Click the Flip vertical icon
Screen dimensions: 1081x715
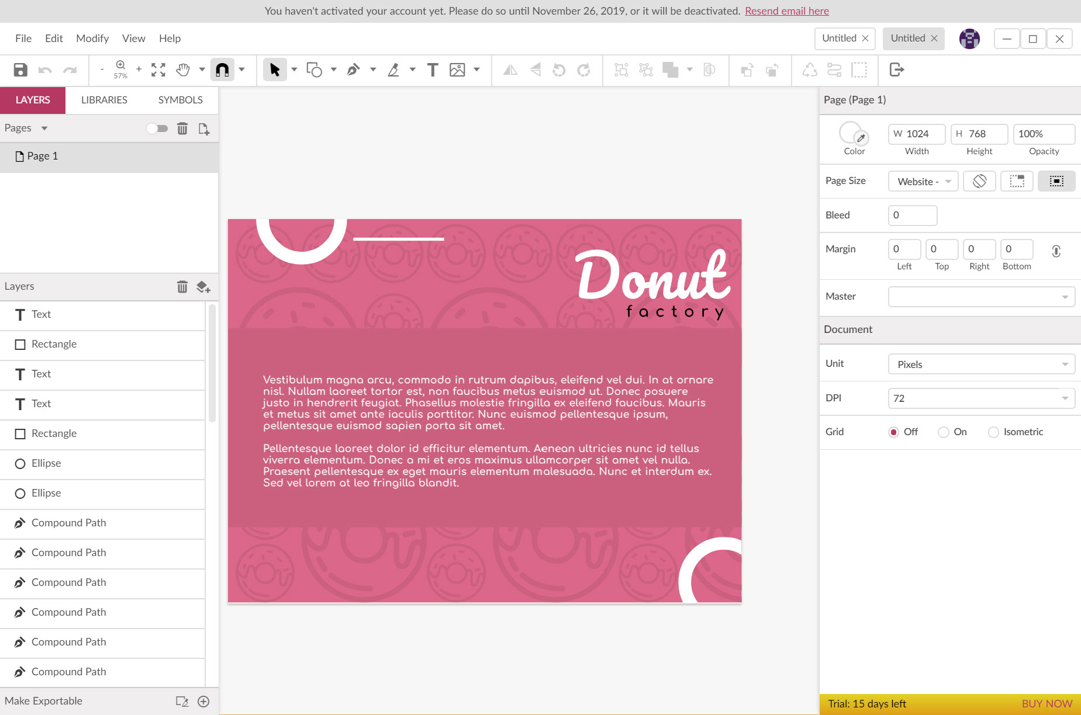click(x=535, y=70)
